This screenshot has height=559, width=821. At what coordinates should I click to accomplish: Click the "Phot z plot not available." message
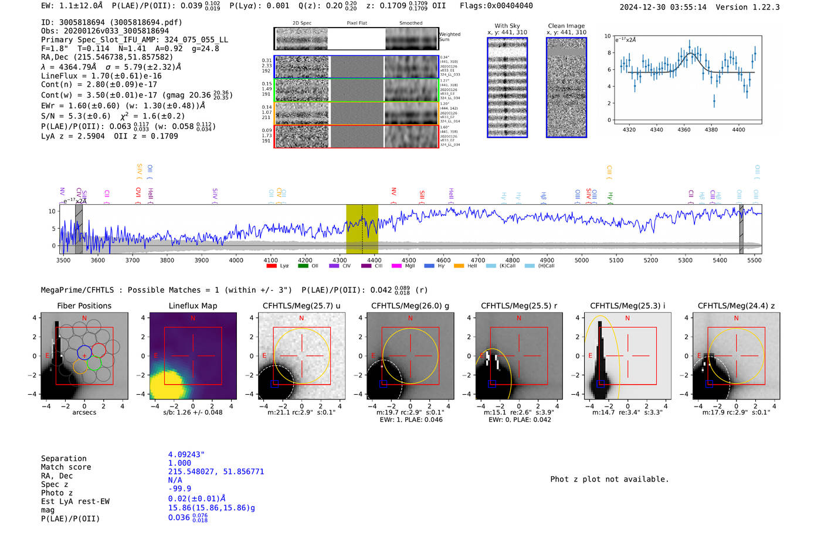click(x=609, y=479)
